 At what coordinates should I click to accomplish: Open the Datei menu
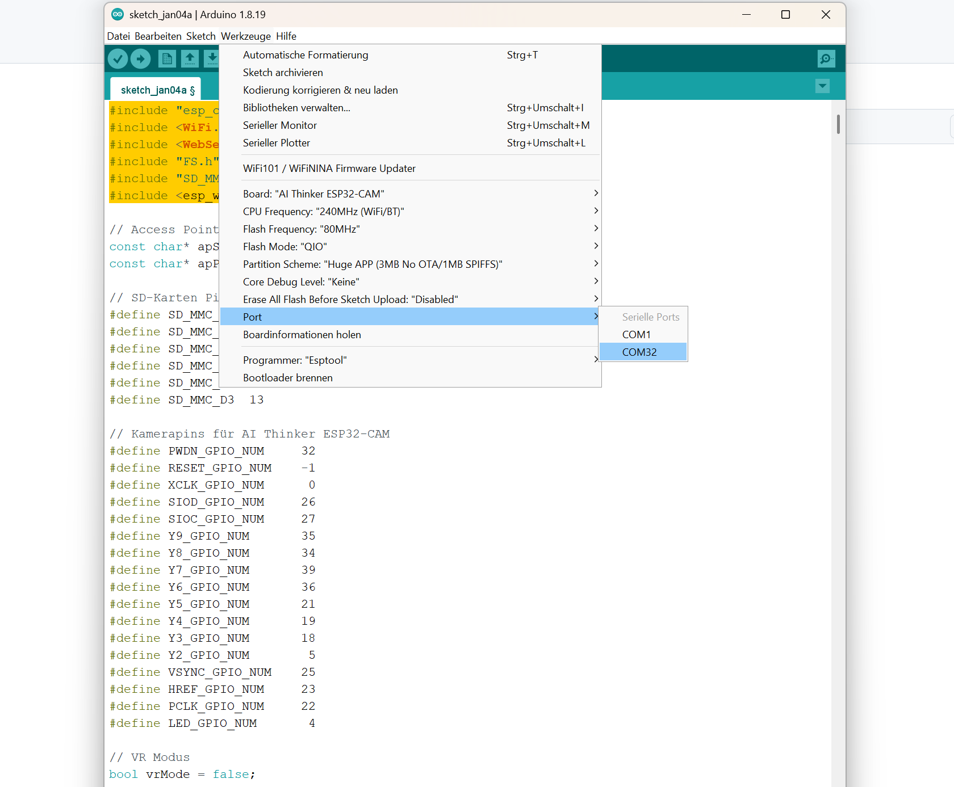point(118,36)
